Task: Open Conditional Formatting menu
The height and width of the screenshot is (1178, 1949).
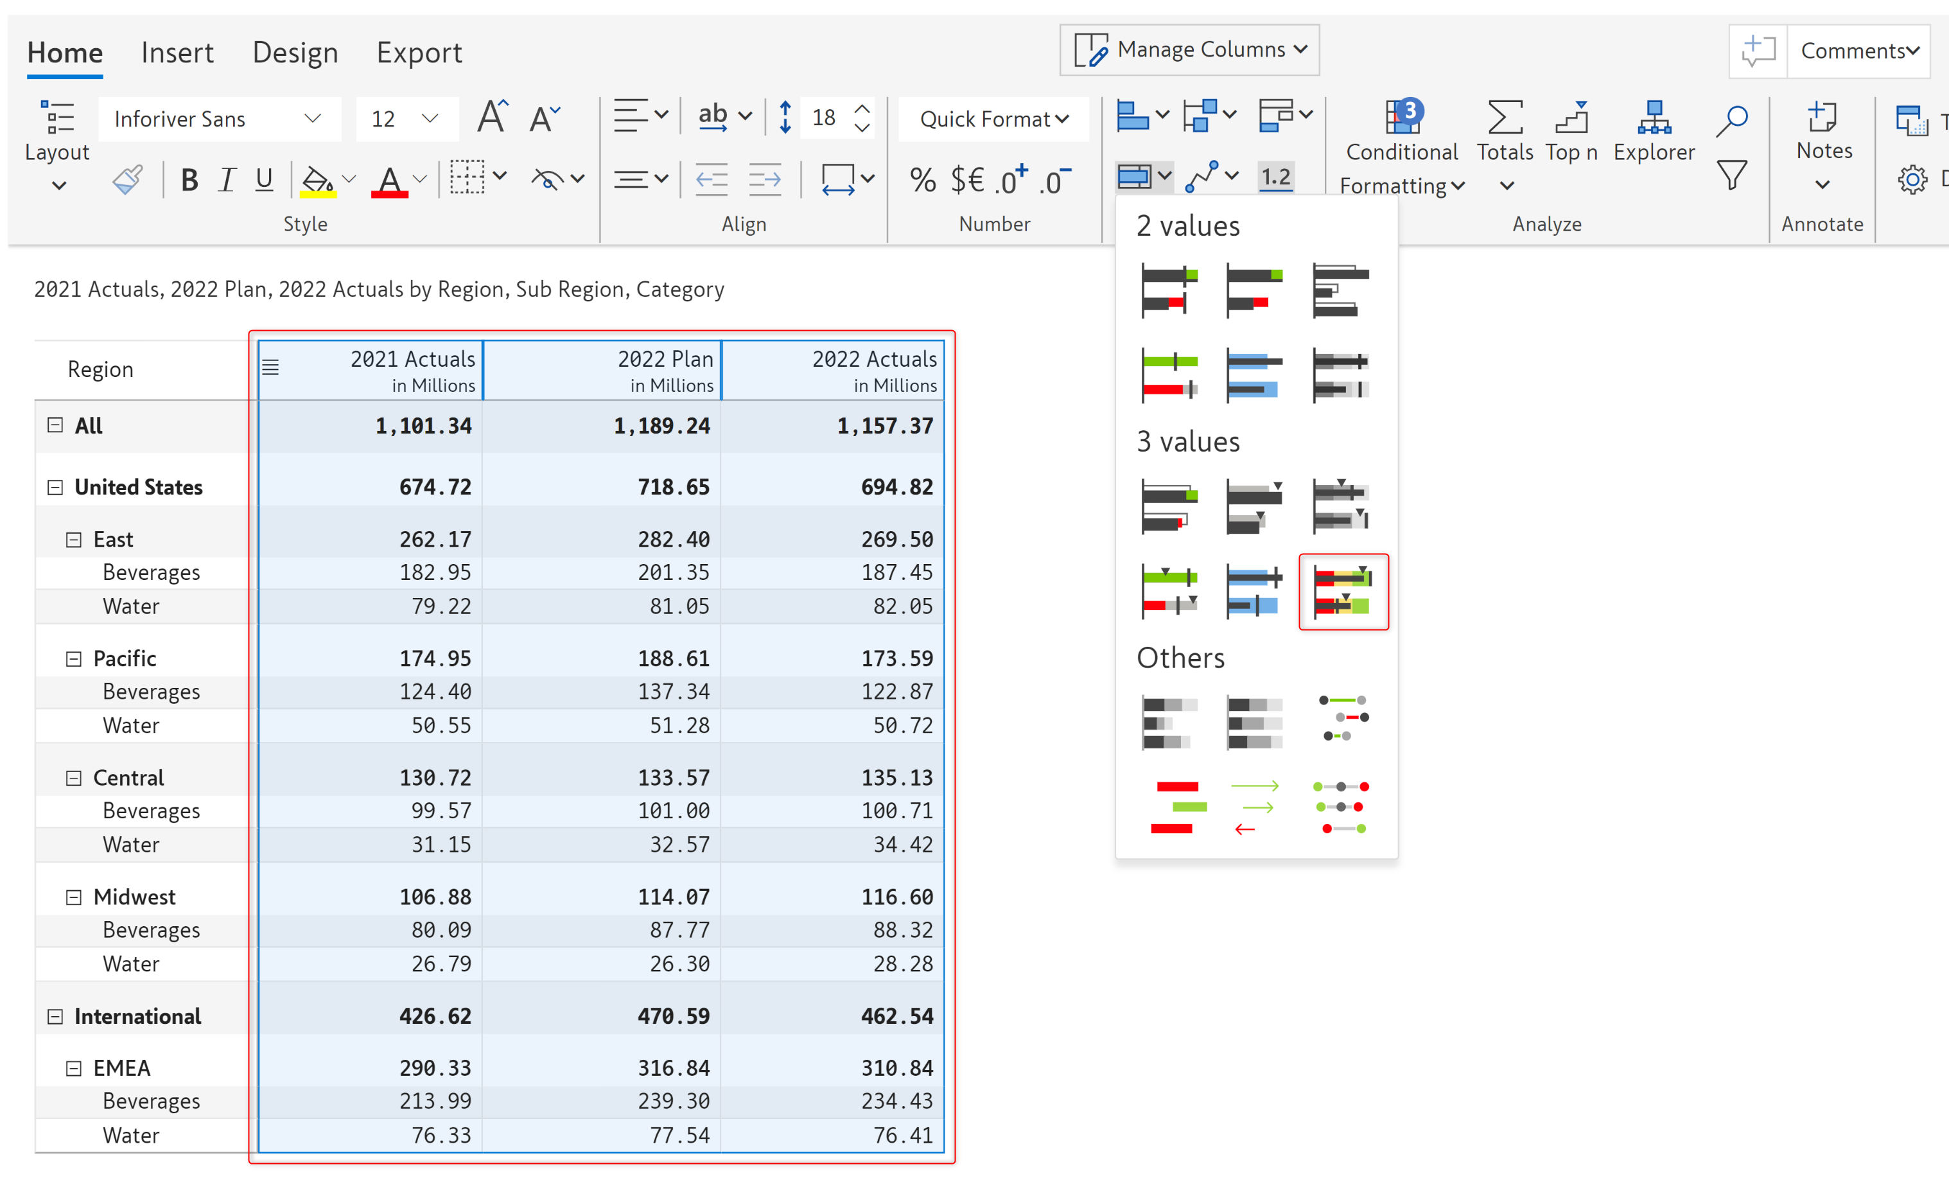Action: pos(1402,149)
